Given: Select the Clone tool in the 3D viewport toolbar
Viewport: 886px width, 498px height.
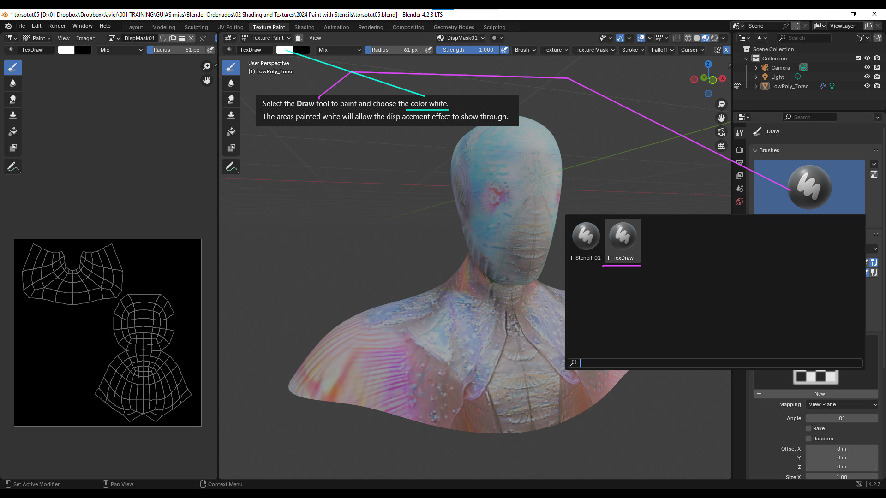Looking at the screenshot, I should pyautogui.click(x=231, y=115).
